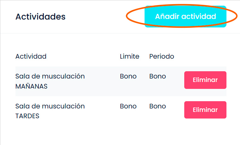Screen dimensions: 240x145
Task: Click the MAÑANAS label in first row
Action: tap(31, 86)
